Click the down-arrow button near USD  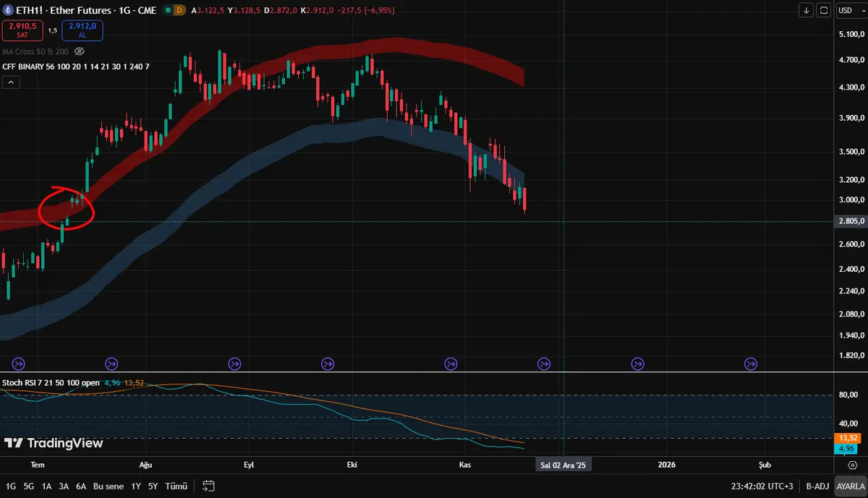807,10
